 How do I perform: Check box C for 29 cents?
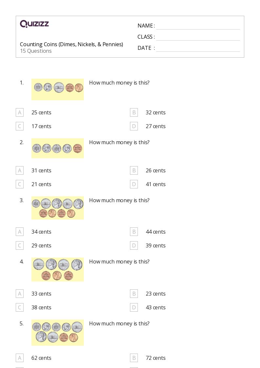coord(20,245)
